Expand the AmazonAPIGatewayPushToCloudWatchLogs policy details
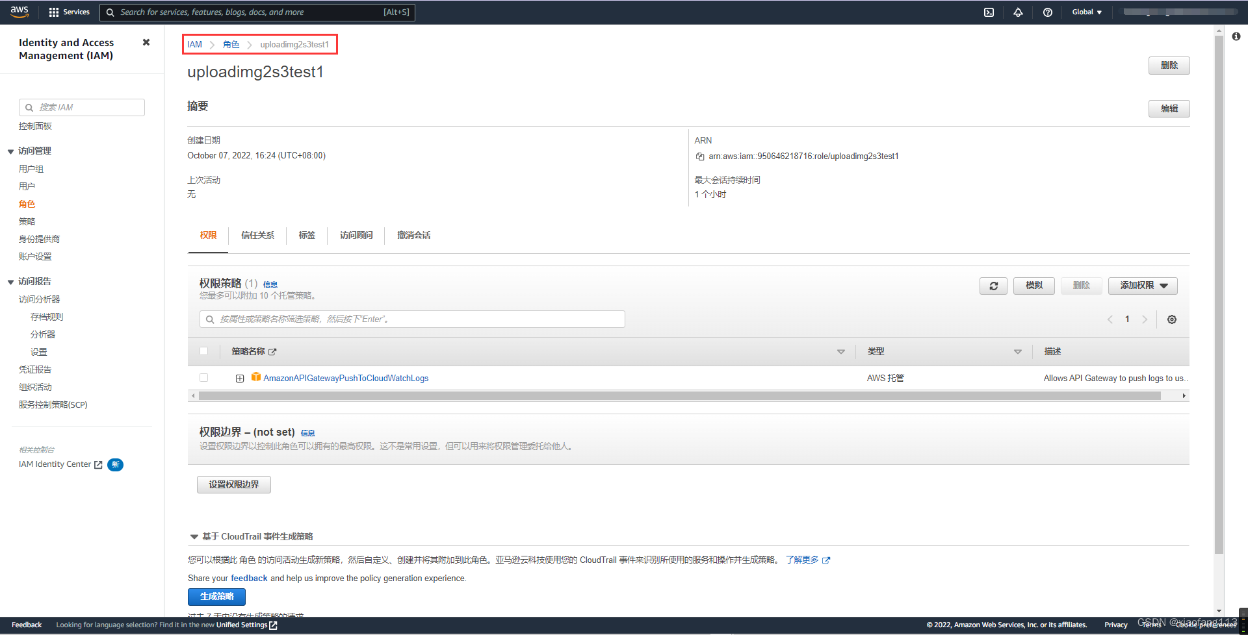The image size is (1248, 635). (240, 379)
